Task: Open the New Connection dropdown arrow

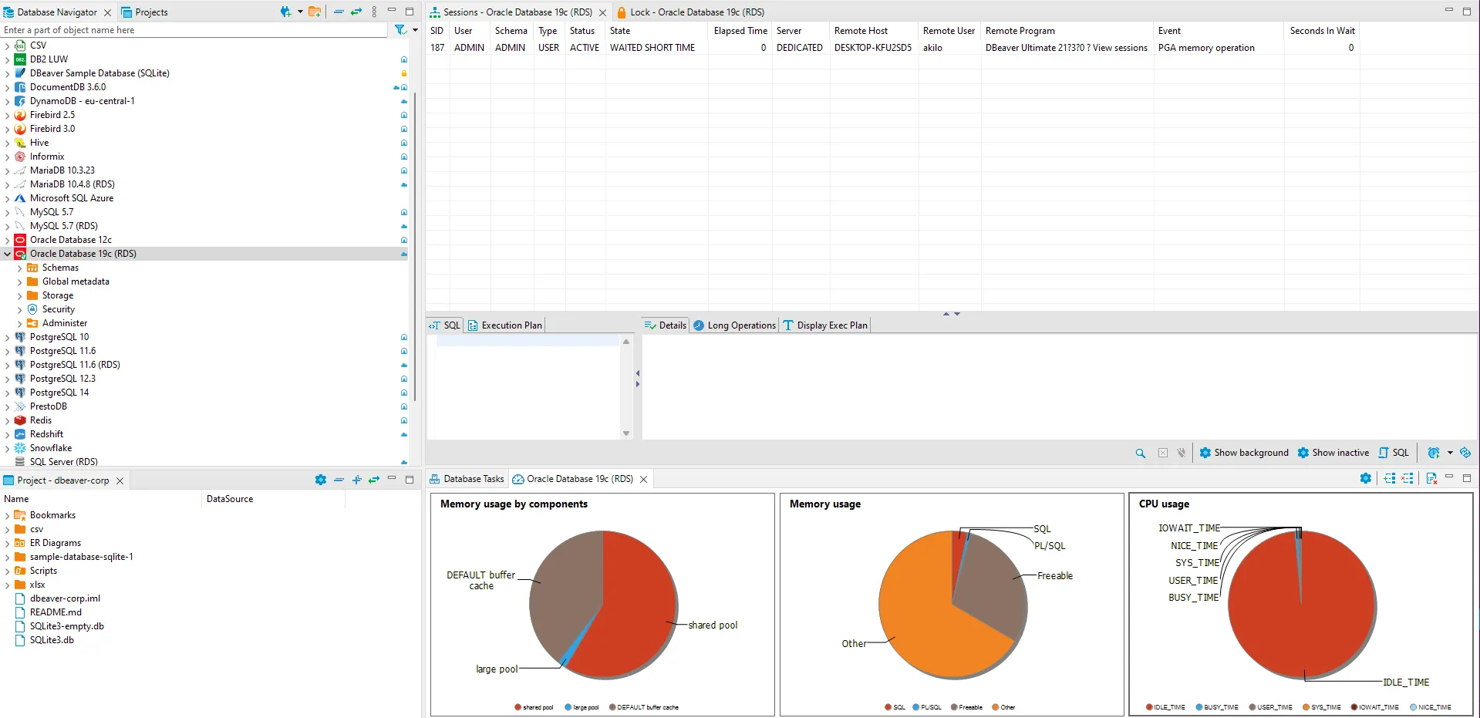Action: tap(300, 12)
